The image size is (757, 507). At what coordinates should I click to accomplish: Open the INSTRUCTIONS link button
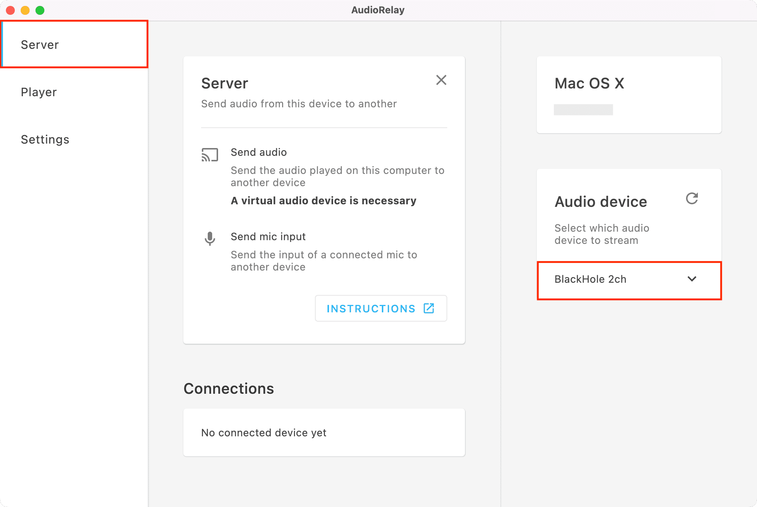pyautogui.click(x=381, y=308)
